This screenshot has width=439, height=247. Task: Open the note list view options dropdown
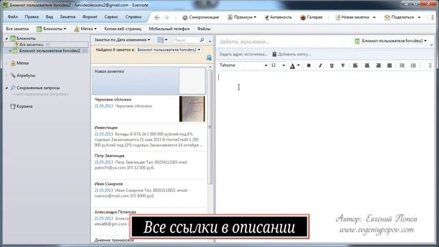[x=162, y=40]
